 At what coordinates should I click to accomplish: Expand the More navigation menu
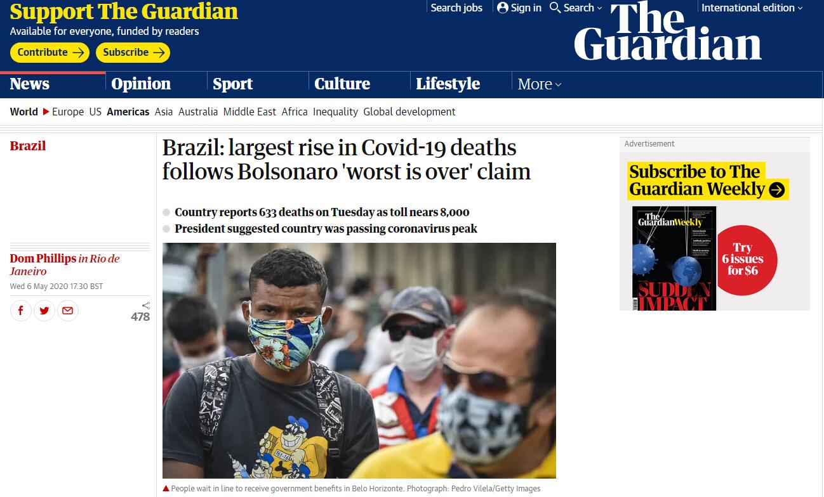click(x=540, y=84)
